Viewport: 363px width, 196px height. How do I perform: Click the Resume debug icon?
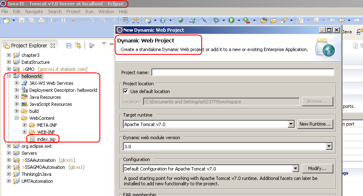(x=54, y=20)
